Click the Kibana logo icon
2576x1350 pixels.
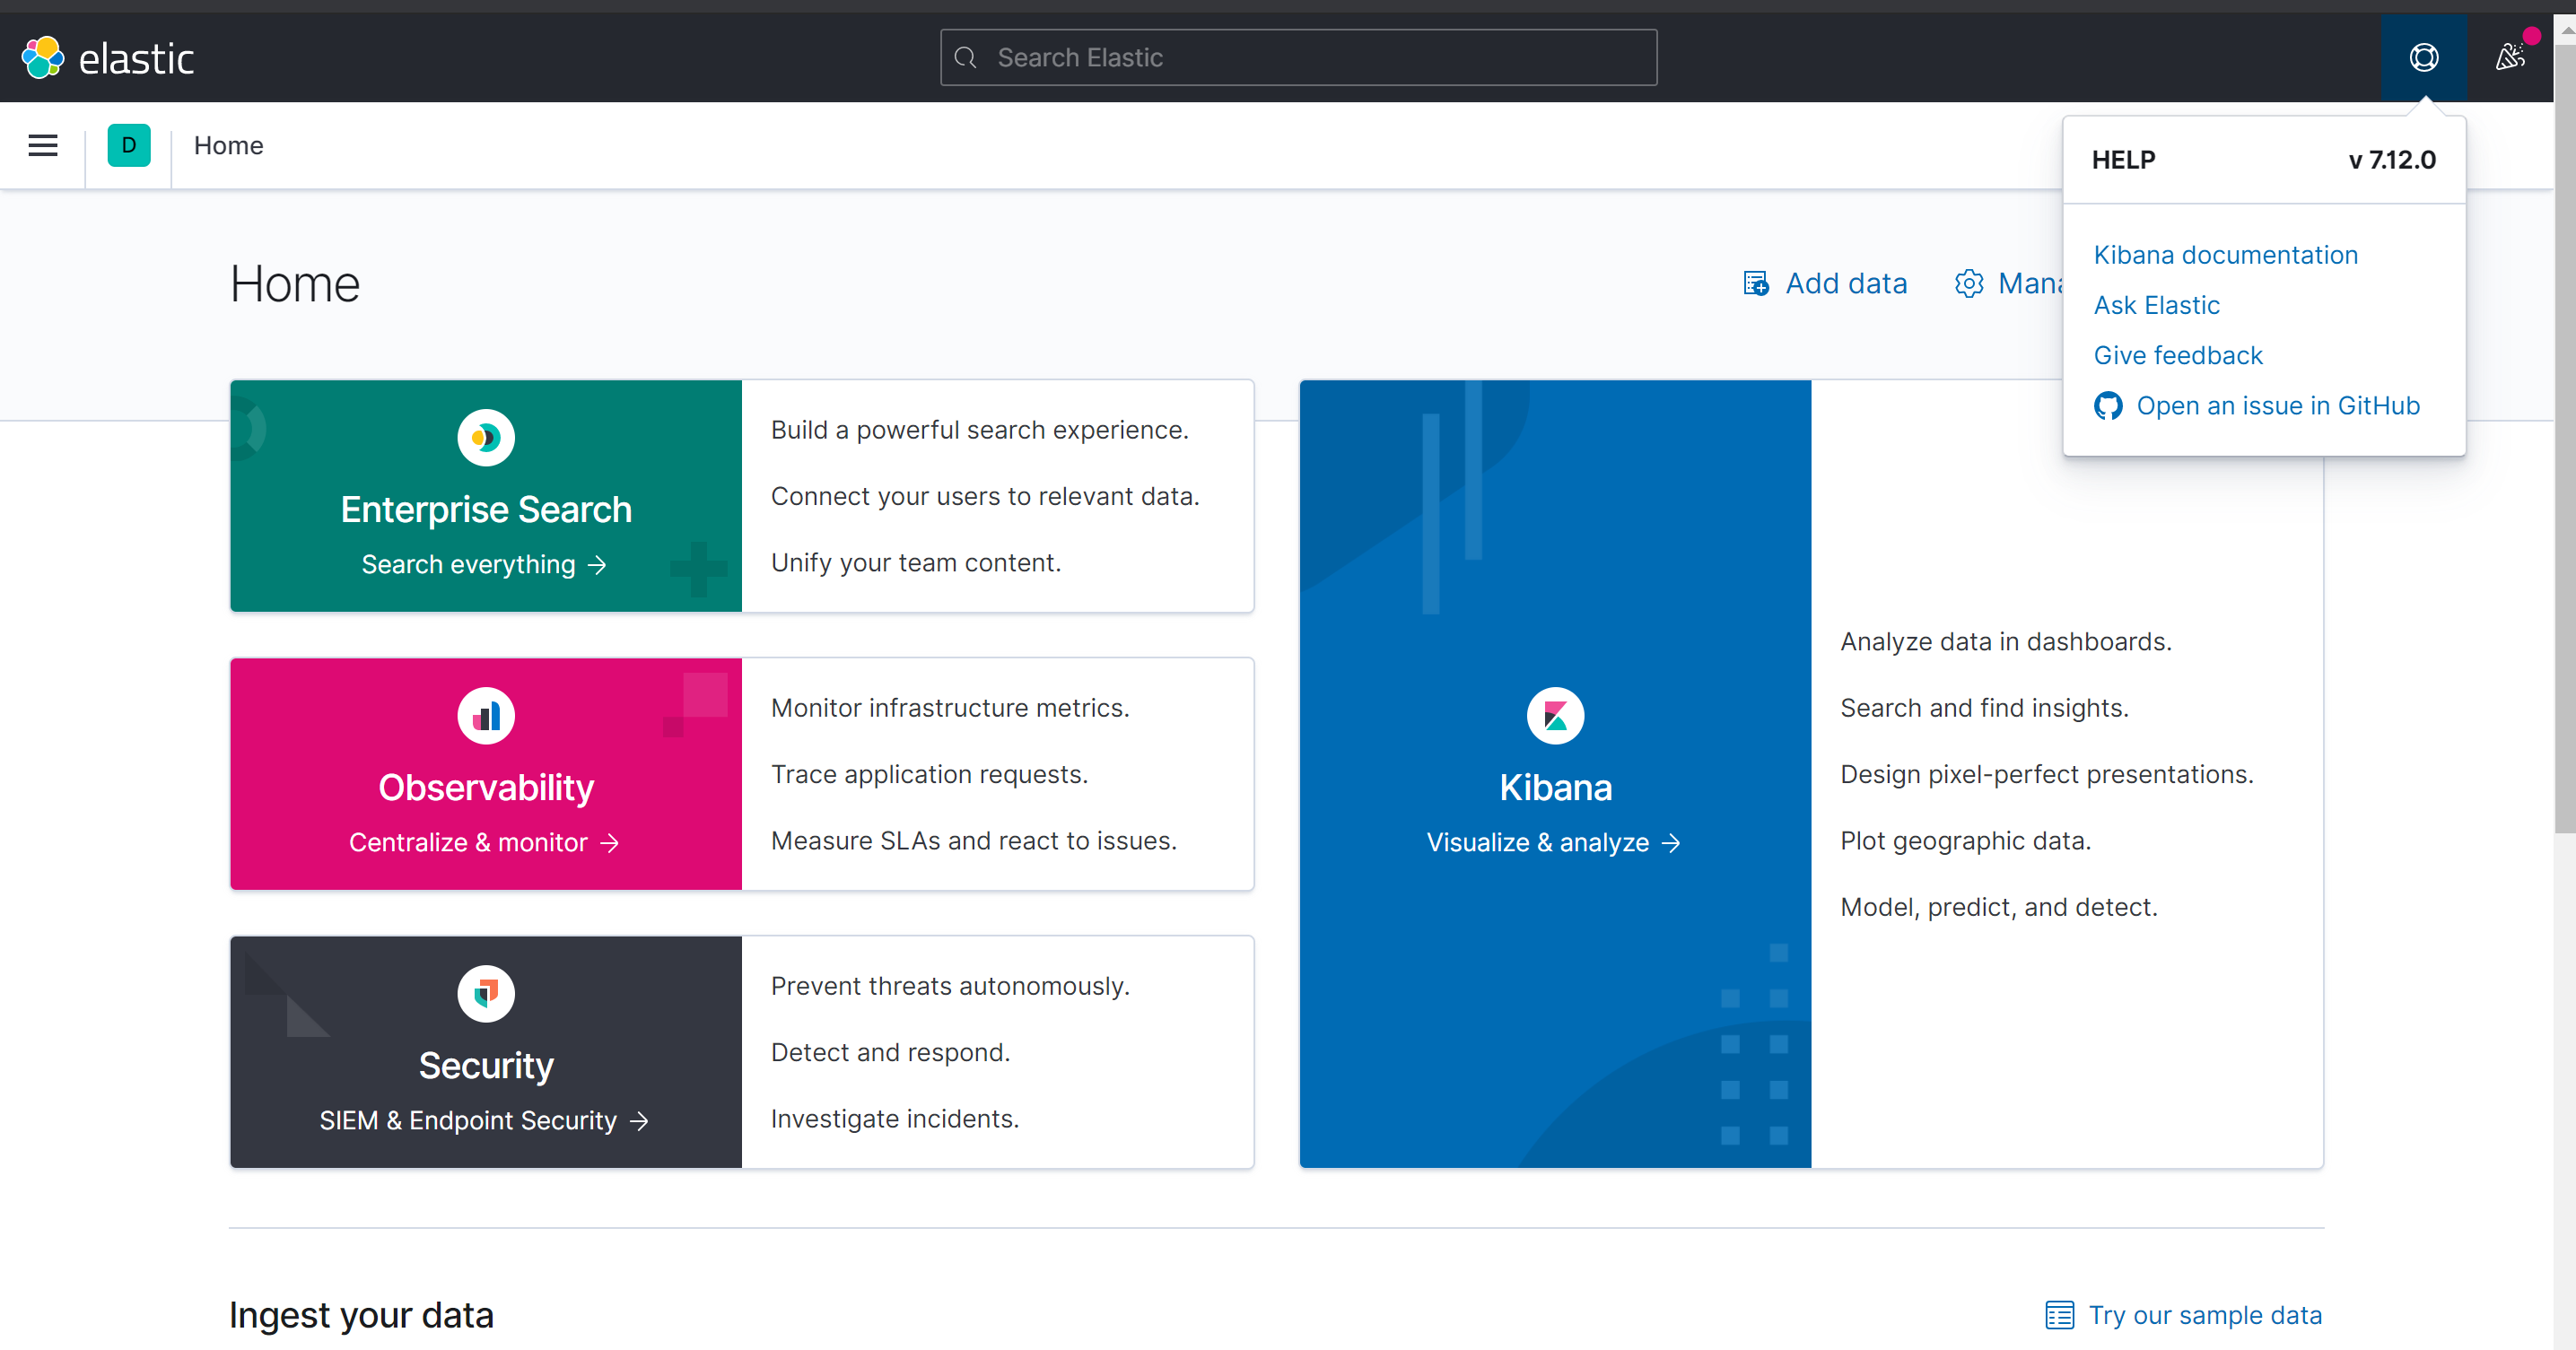1556,716
